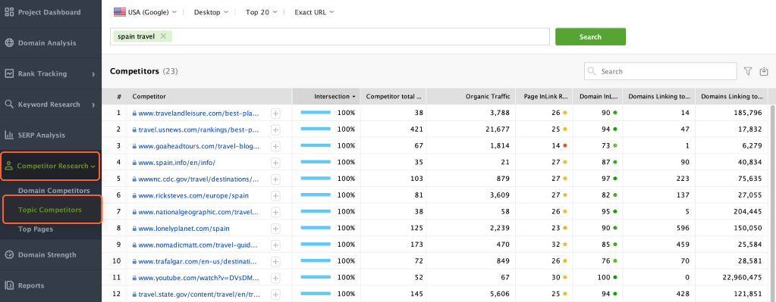Remove the 'spain travel' keyword tag

point(163,36)
